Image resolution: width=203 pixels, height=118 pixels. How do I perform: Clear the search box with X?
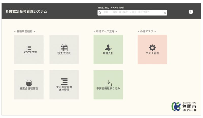pos(165,13)
